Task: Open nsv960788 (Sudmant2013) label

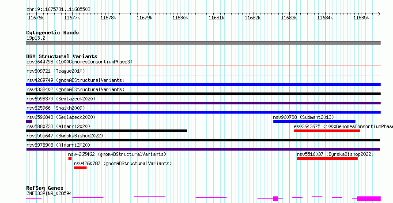Action: [x=303, y=117]
